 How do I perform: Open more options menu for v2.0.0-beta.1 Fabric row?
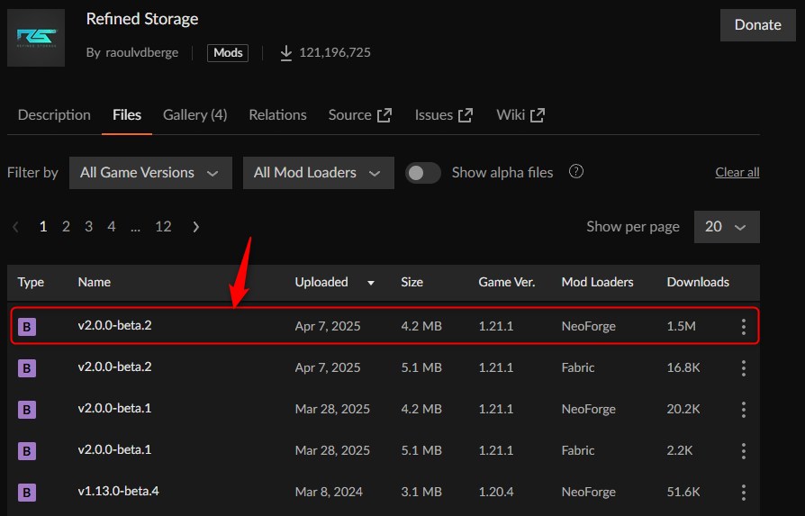coord(744,451)
